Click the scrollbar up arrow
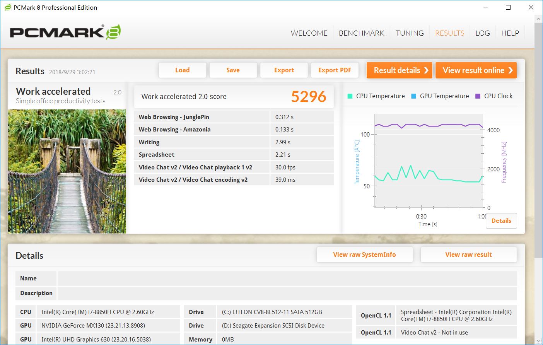Image resolution: width=543 pixels, height=345 pixels. (x=538, y=19)
